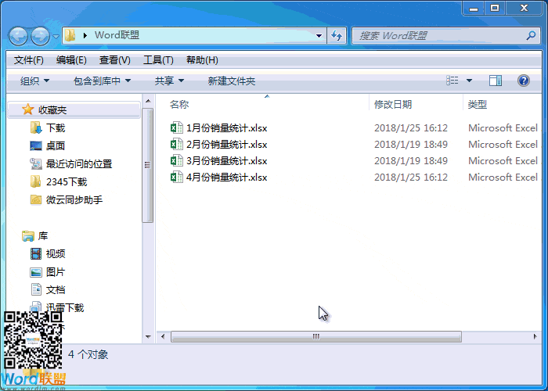Click the 收藏夹 star icon
Screen dimensions: 548x391
[x=28, y=109]
